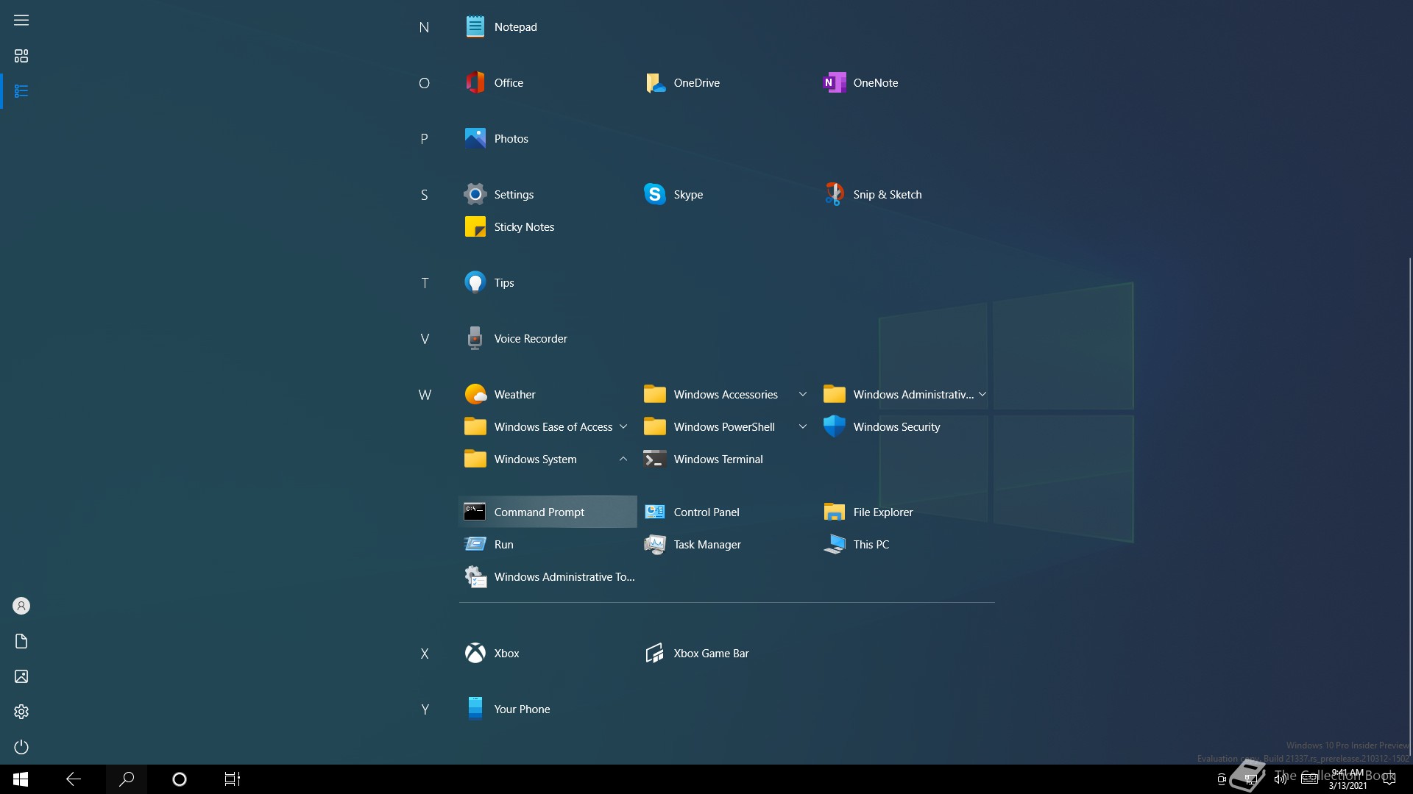1413x794 pixels.
Task: Click the X section letter header
Action: [425, 654]
